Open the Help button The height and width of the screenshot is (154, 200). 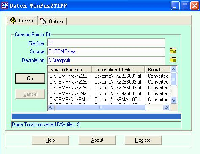pyautogui.click(x=50, y=140)
